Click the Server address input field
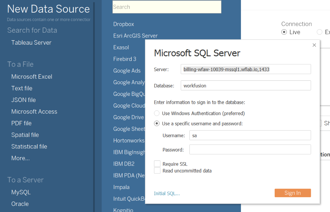The height and width of the screenshot is (212, 330). point(245,69)
